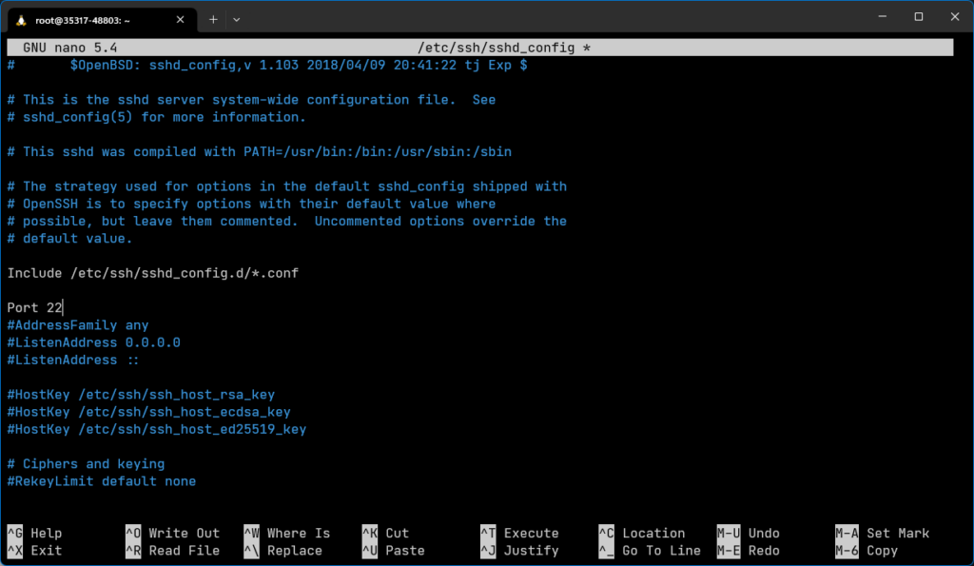Click the ^R Read File shortcut
Image resolution: width=974 pixels, height=566 pixels.
(173, 551)
